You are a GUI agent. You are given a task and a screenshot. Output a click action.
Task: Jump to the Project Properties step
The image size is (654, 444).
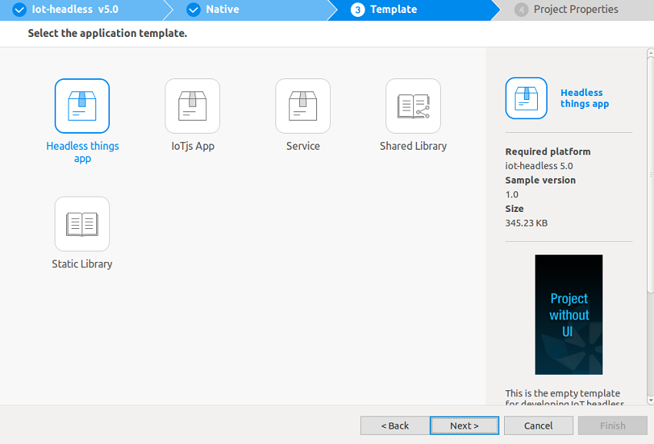pyautogui.click(x=576, y=10)
